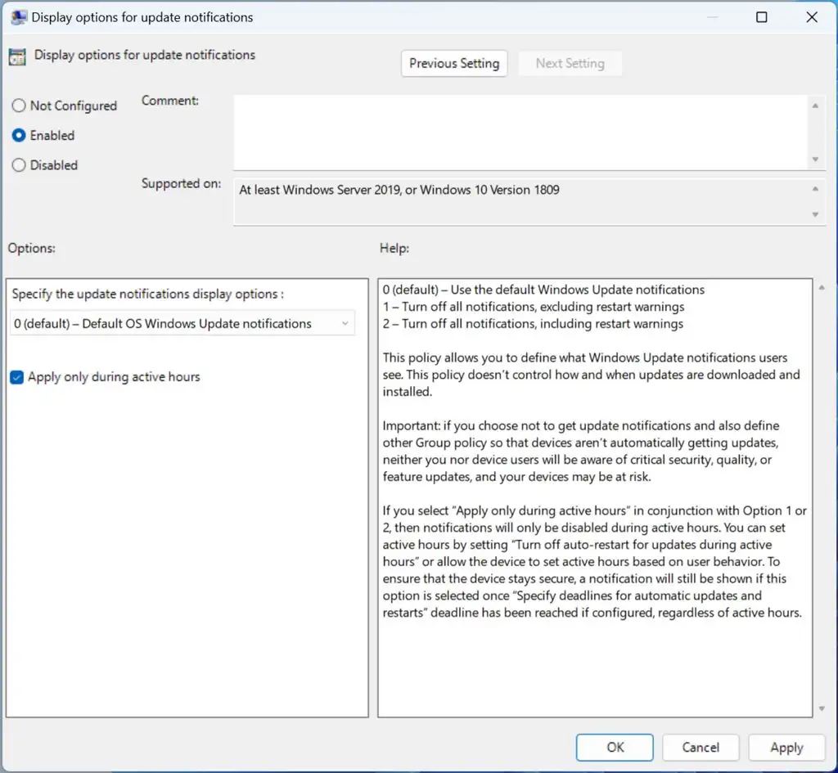Click Help panel scroll down arrow
838x773 pixels.
(821, 708)
